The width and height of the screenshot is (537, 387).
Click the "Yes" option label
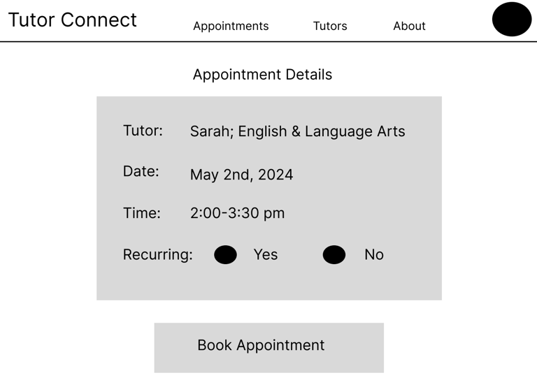(266, 255)
